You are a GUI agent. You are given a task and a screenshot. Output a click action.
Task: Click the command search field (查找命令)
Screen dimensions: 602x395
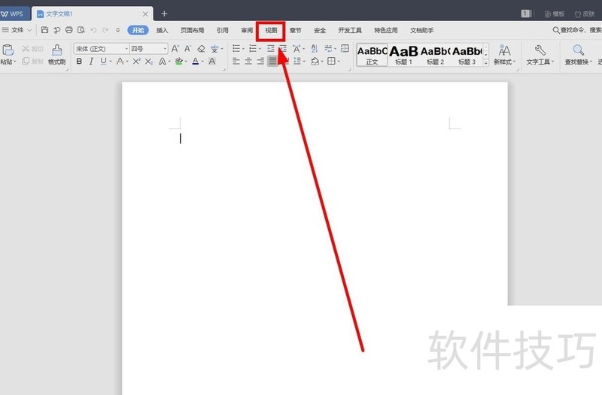point(577,30)
